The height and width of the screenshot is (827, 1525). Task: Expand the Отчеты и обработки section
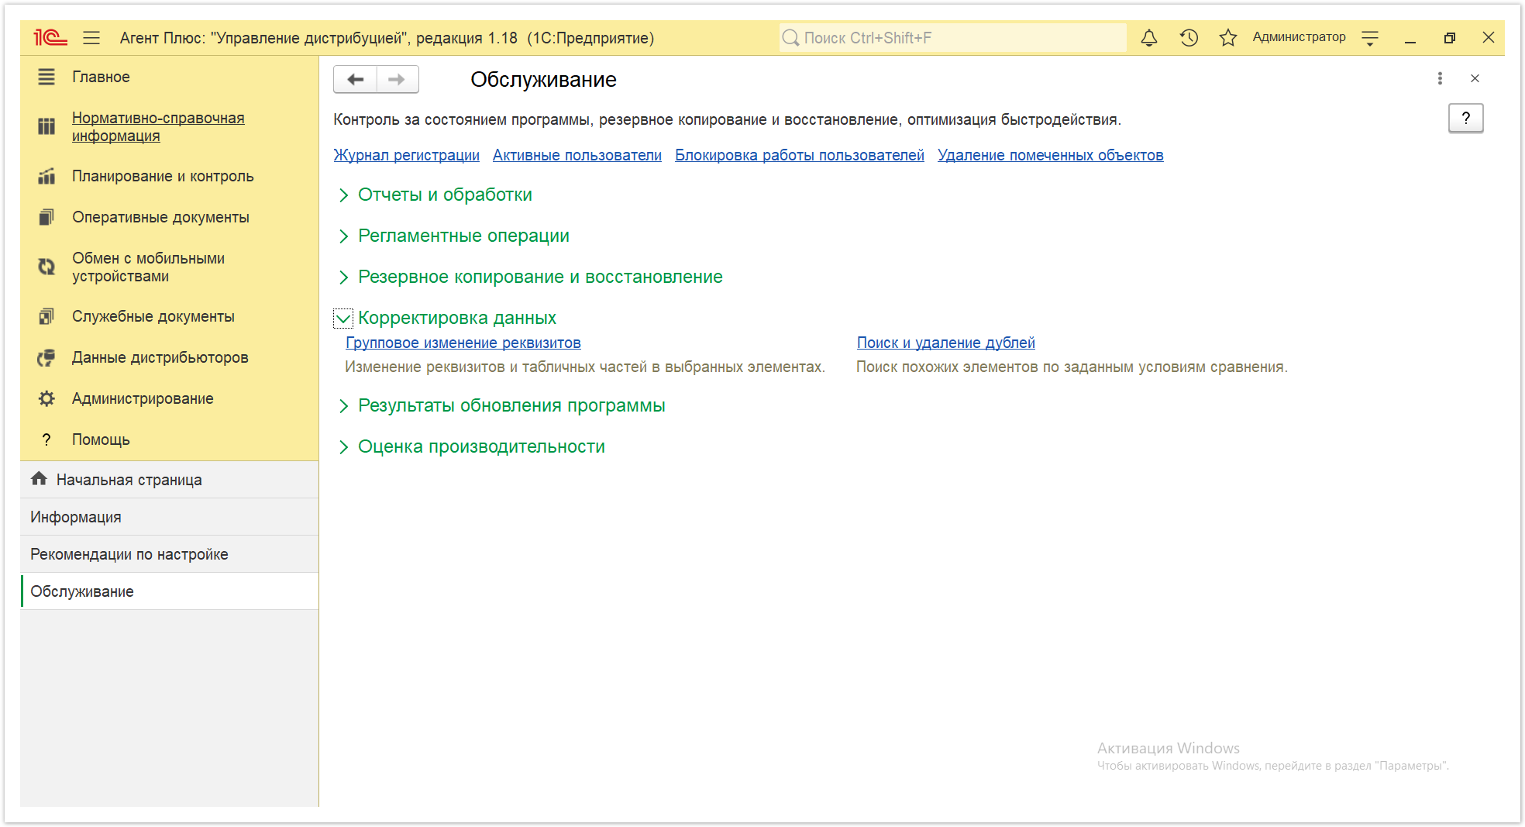pyautogui.click(x=343, y=195)
